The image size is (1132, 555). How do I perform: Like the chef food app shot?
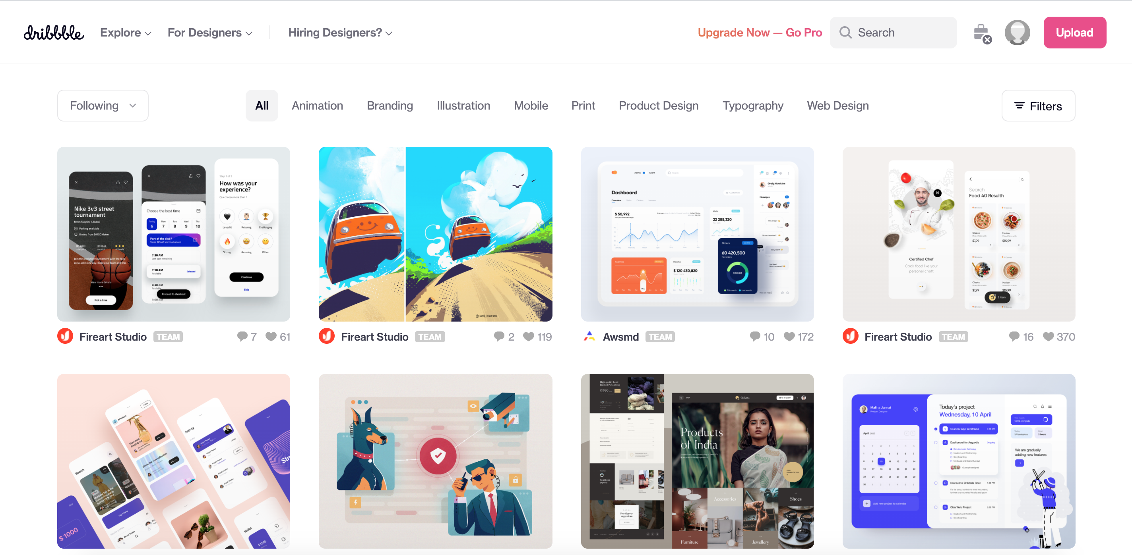1048,337
